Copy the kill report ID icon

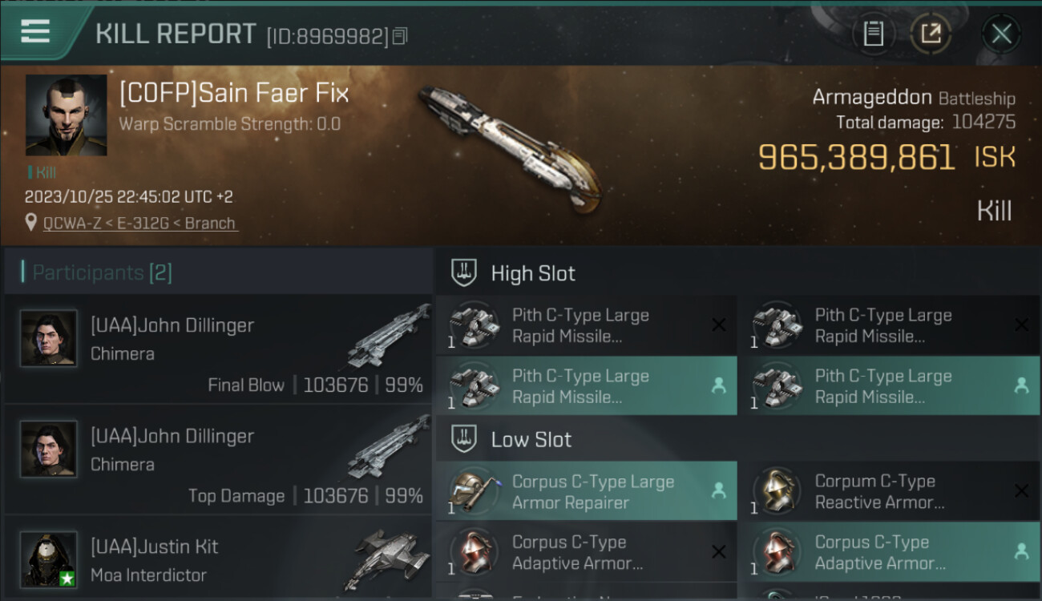point(400,36)
